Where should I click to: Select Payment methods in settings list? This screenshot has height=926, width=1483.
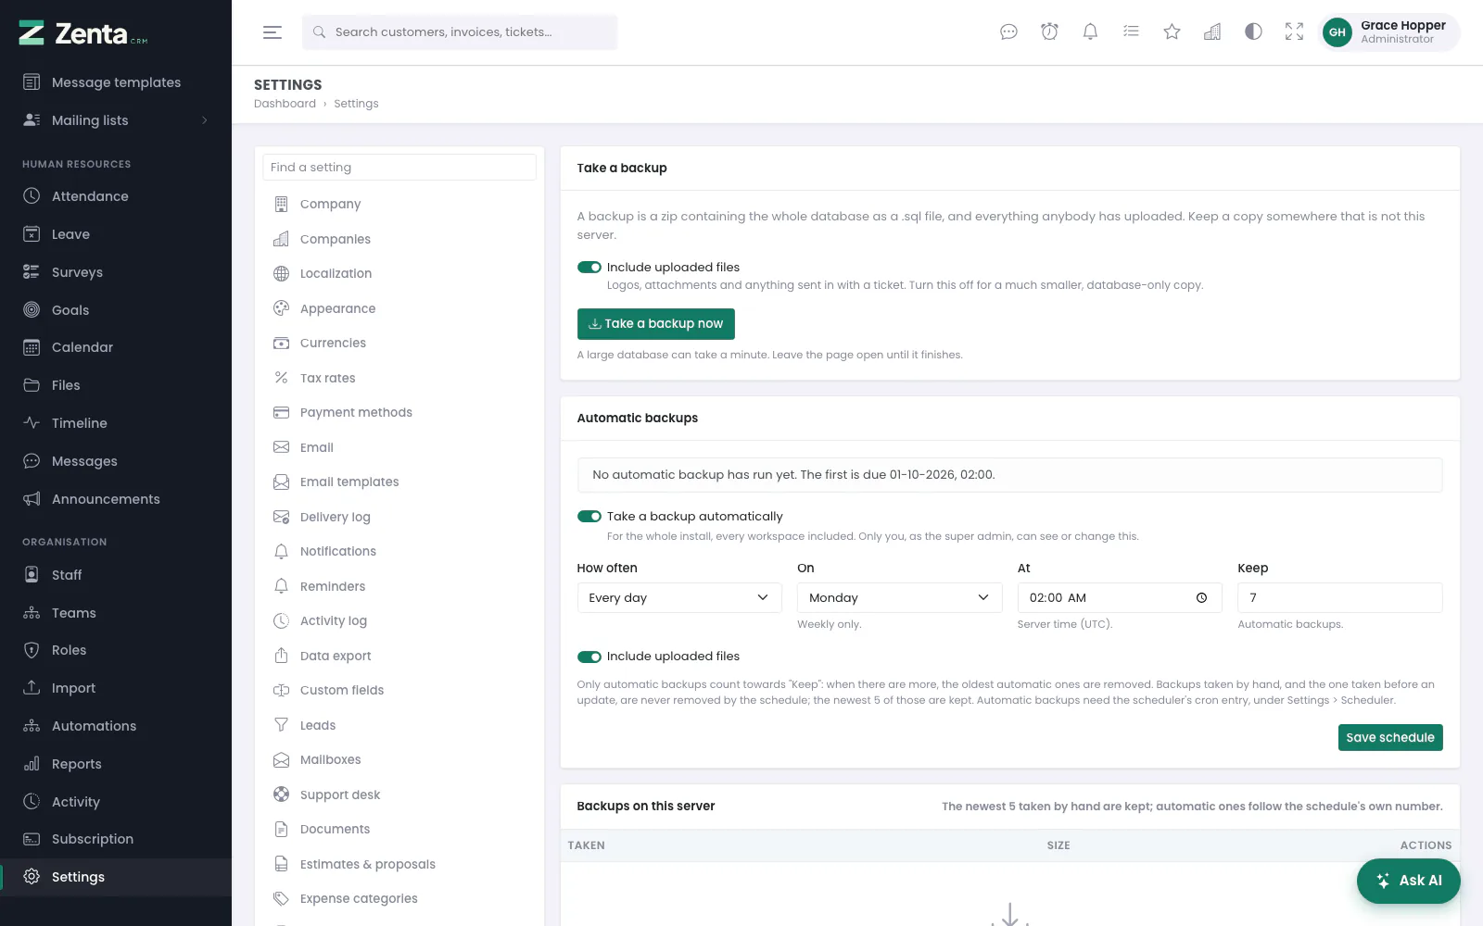(x=399, y=413)
